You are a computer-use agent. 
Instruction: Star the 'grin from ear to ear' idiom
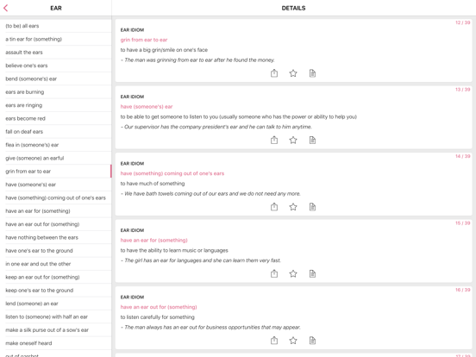pos(293,73)
